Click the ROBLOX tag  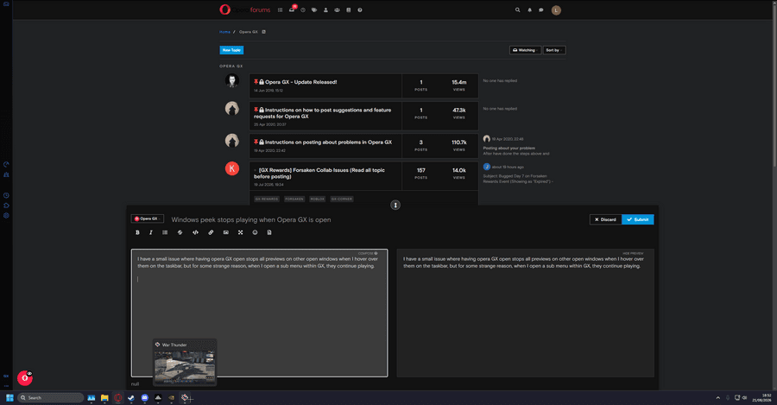[x=317, y=199]
